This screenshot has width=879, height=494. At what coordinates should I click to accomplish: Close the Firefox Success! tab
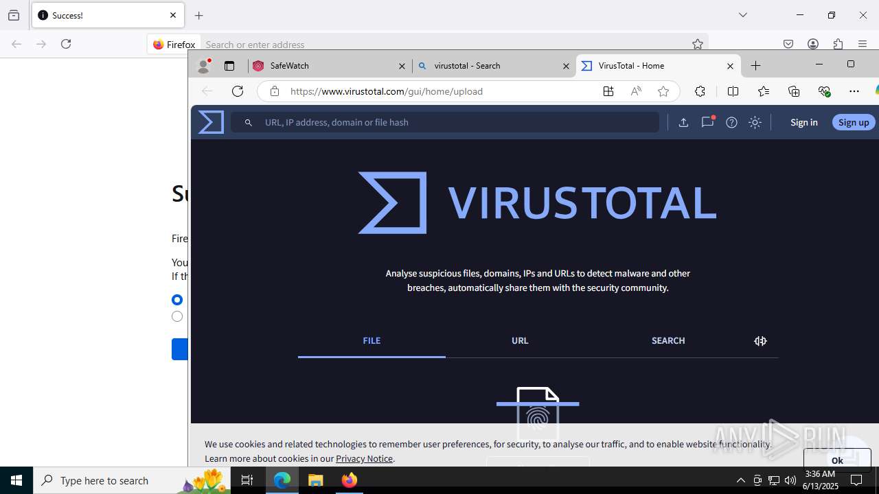(x=173, y=15)
